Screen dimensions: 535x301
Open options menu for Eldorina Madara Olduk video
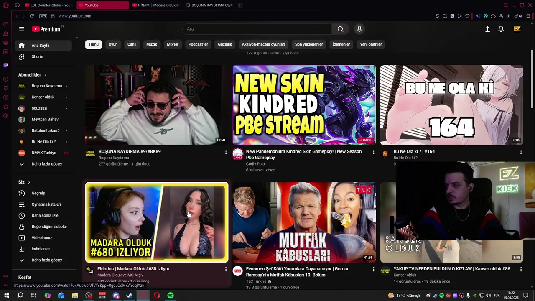[x=226, y=269]
